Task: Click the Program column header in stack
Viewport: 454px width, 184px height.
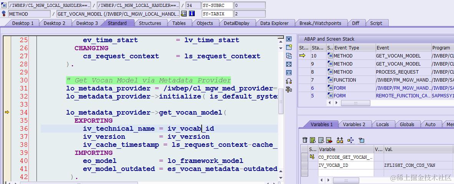Action: pos(442,48)
